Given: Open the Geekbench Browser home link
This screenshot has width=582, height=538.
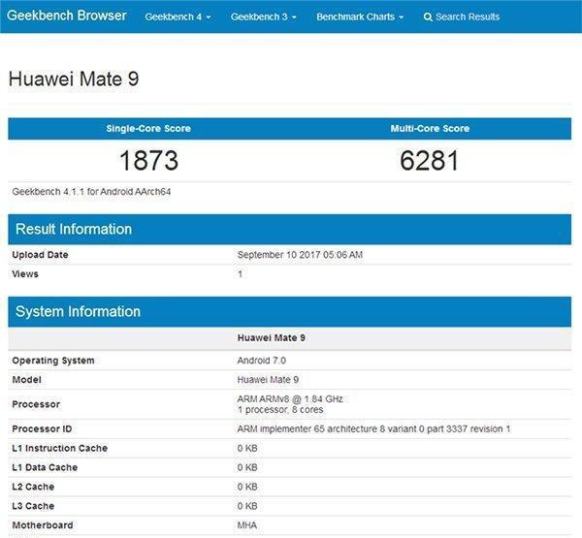Looking at the screenshot, I should [x=67, y=16].
